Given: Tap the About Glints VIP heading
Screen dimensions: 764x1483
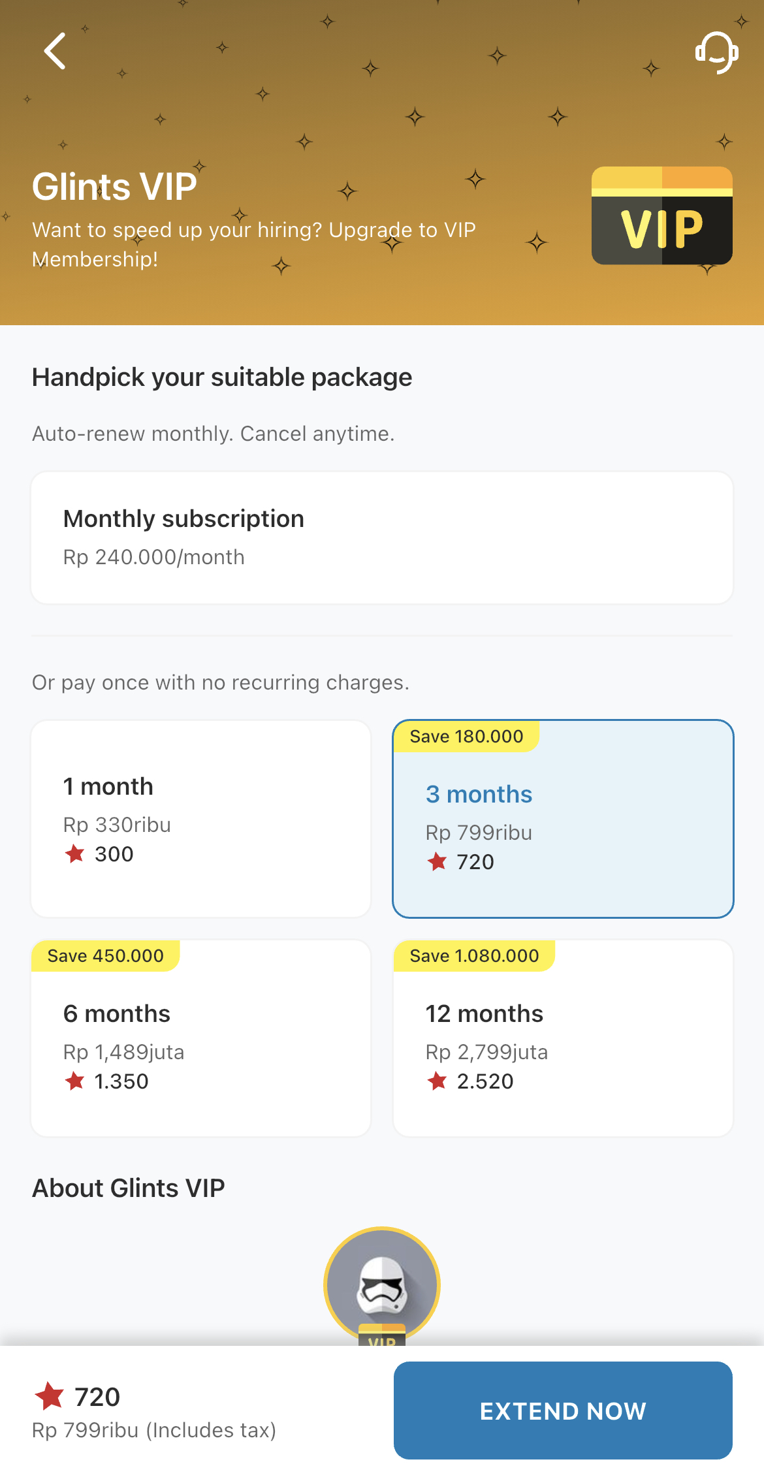Looking at the screenshot, I should (x=129, y=1188).
